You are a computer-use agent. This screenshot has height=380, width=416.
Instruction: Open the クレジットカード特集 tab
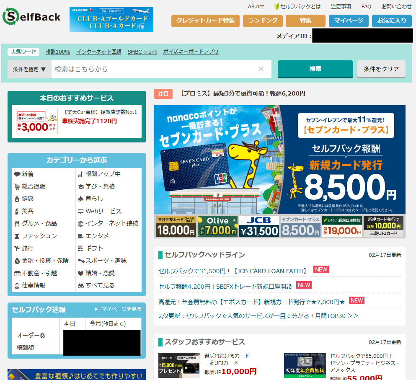click(205, 21)
